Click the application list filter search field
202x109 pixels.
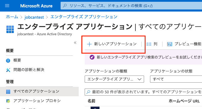[x=143, y=92]
